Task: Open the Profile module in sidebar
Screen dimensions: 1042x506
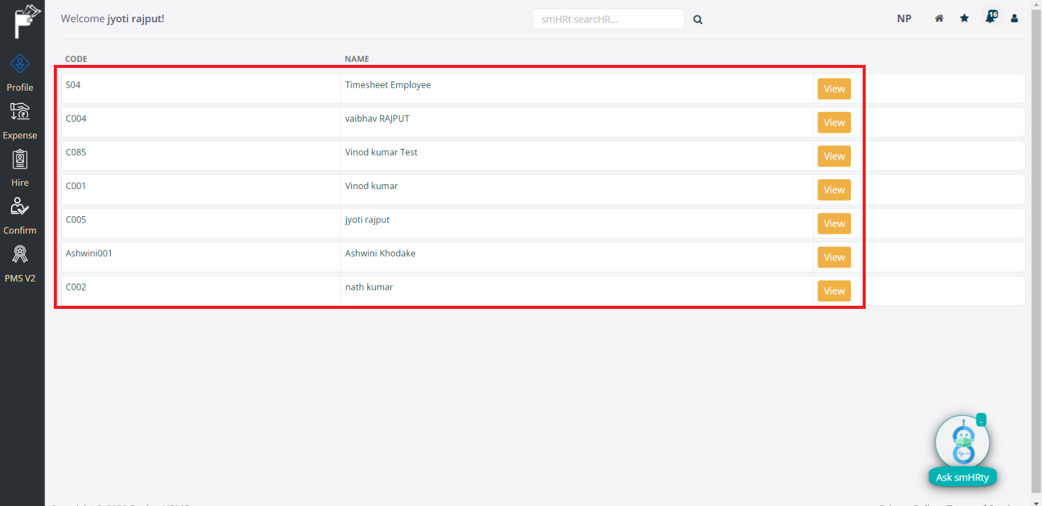Action: coord(20,73)
